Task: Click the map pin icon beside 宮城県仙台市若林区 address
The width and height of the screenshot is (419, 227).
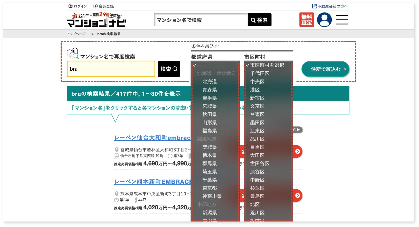Action: (117, 150)
